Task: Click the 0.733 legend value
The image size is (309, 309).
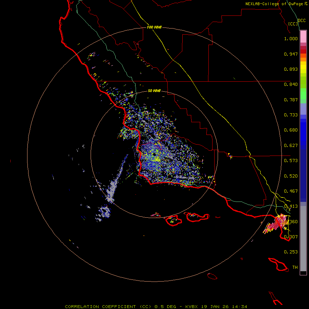Action: click(x=291, y=115)
